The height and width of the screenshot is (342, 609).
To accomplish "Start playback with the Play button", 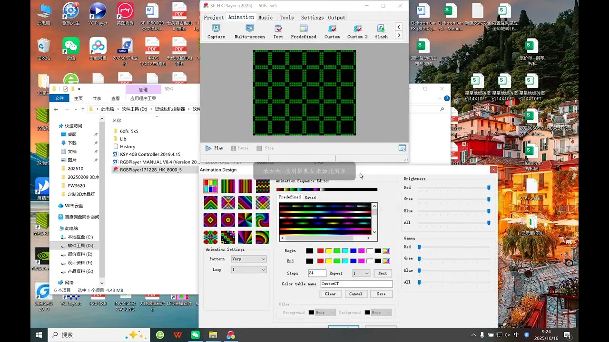I will [214, 148].
